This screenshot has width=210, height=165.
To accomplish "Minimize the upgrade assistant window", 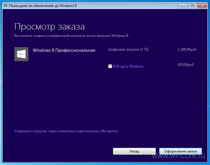I will coord(183,6).
